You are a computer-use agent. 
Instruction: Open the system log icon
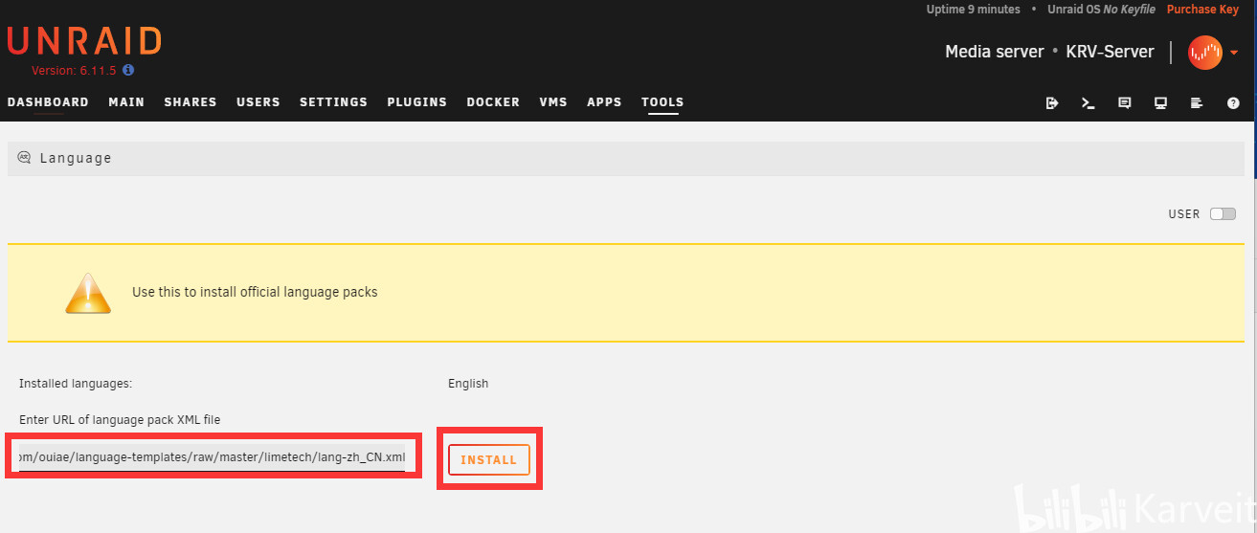(x=1197, y=103)
